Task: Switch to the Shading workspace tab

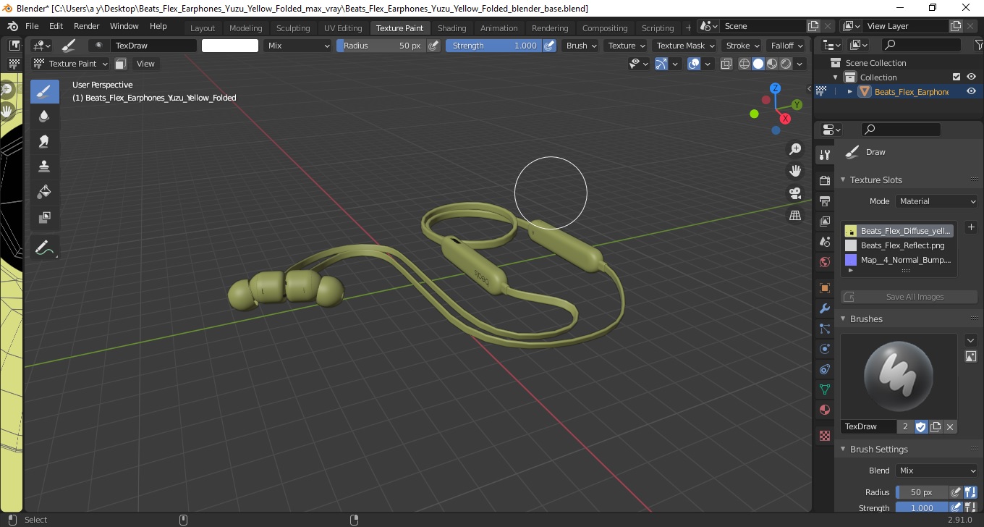Action: point(451,28)
